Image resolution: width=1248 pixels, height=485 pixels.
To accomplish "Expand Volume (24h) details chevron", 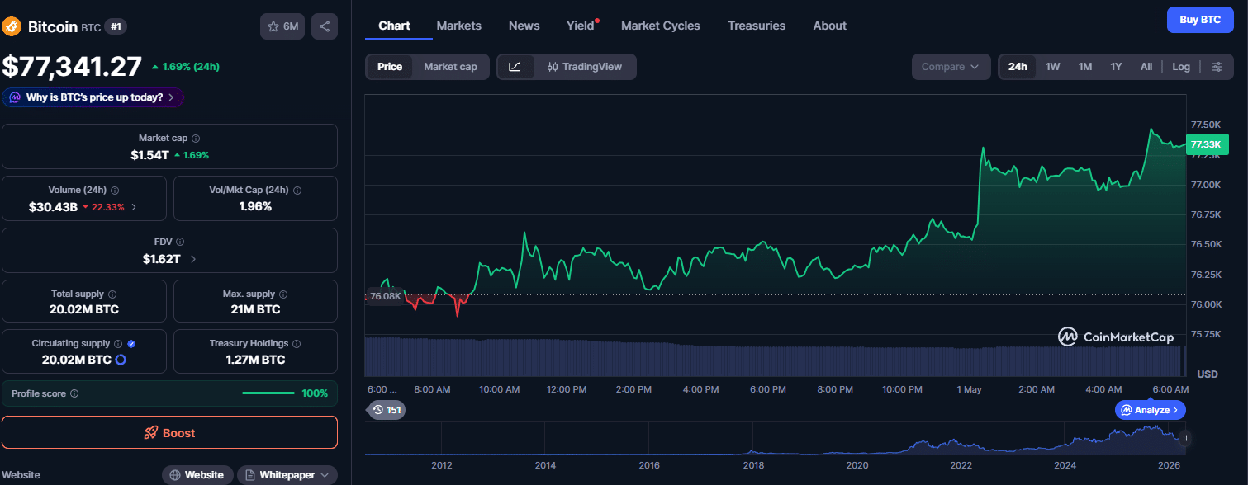I will coord(135,207).
